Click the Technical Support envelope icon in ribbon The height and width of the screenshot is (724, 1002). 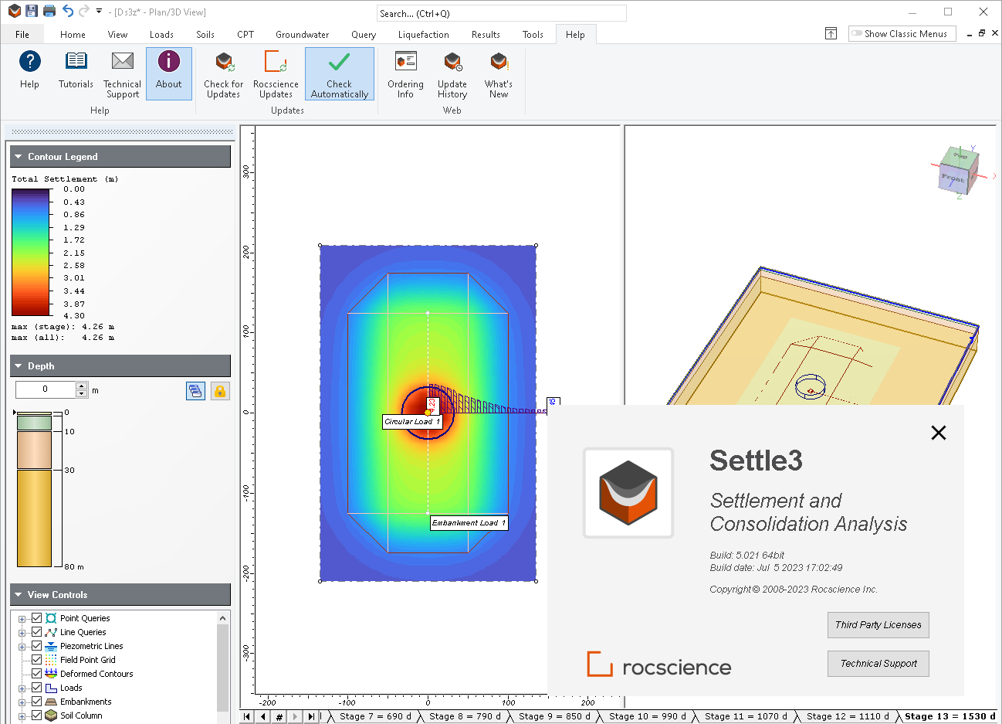point(123,61)
